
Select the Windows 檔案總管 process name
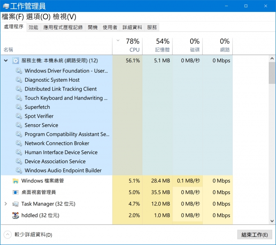[43, 181]
